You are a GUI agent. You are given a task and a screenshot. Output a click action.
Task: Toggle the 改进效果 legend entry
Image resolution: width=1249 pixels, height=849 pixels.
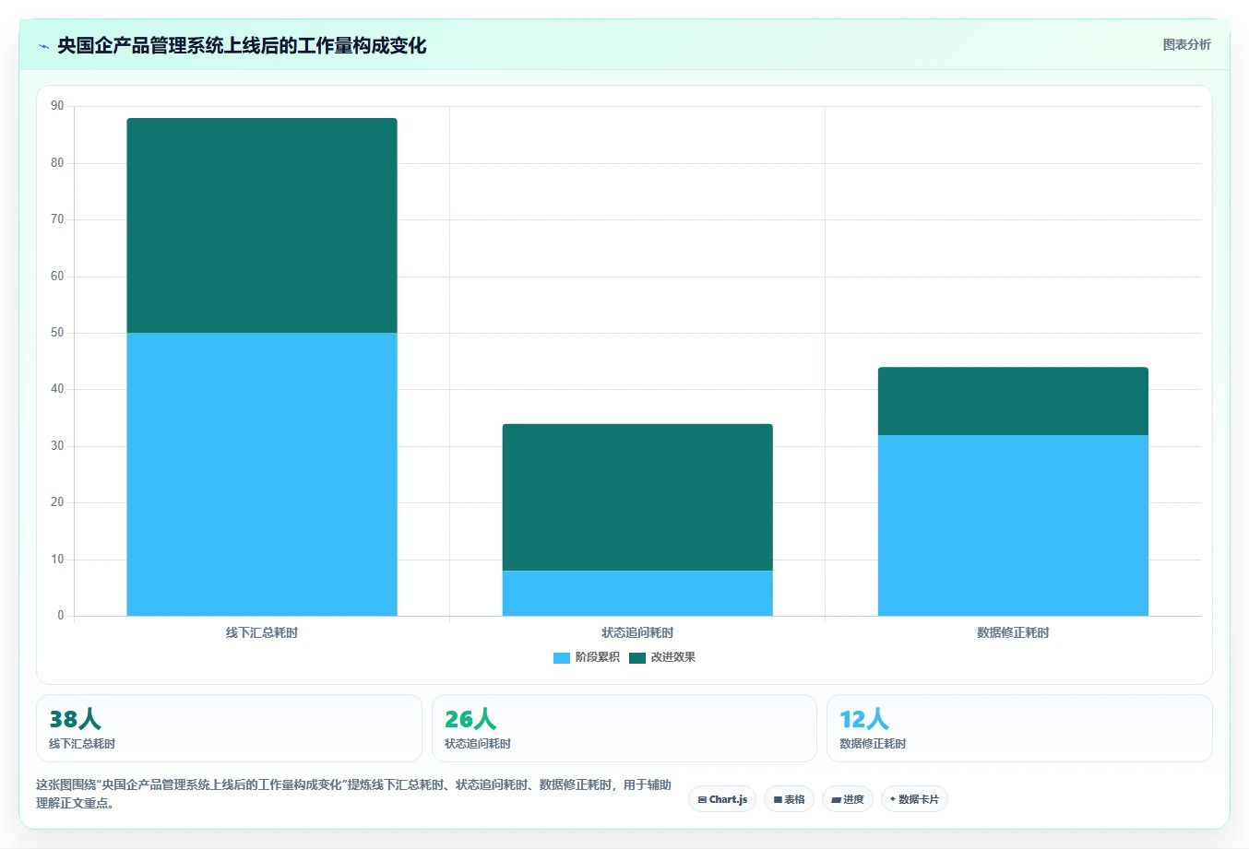coord(662,657)
